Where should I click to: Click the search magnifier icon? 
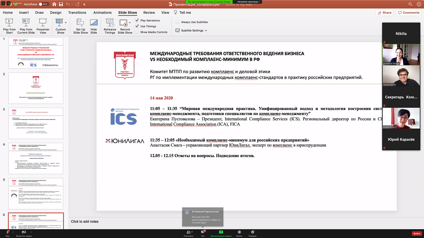410,4
